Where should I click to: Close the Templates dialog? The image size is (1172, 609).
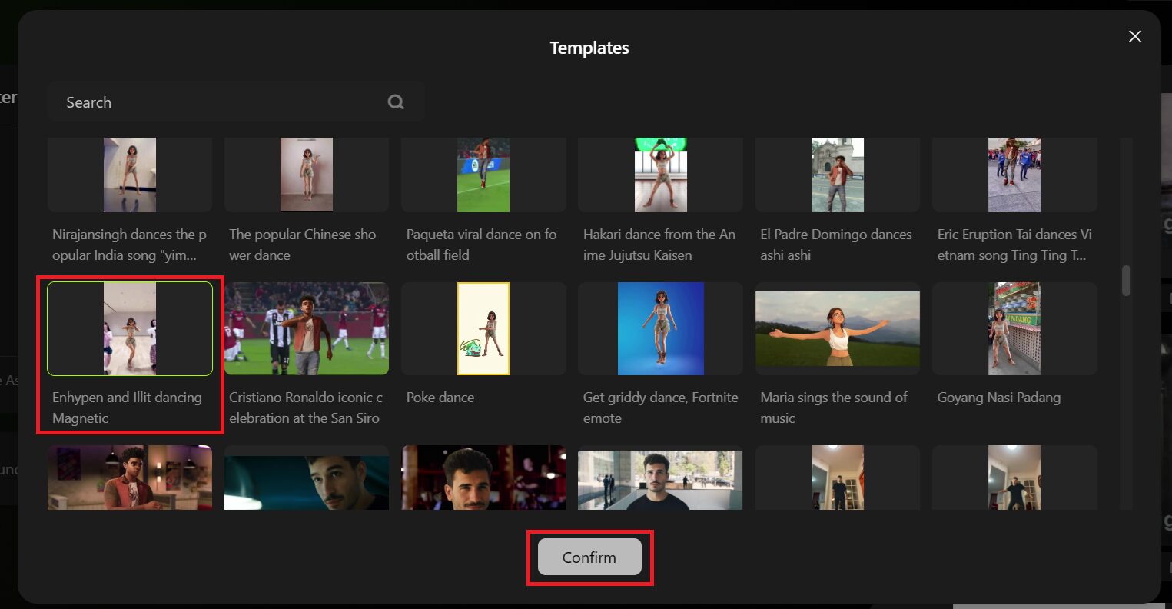click(x=1134, y=36)
